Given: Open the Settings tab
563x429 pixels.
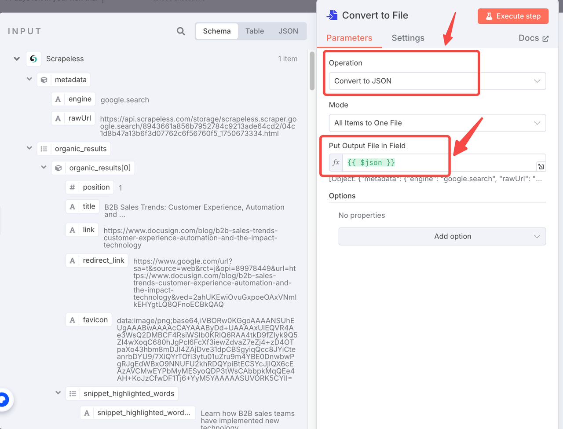Looking at the screenshot, I should tap(408, 38).
